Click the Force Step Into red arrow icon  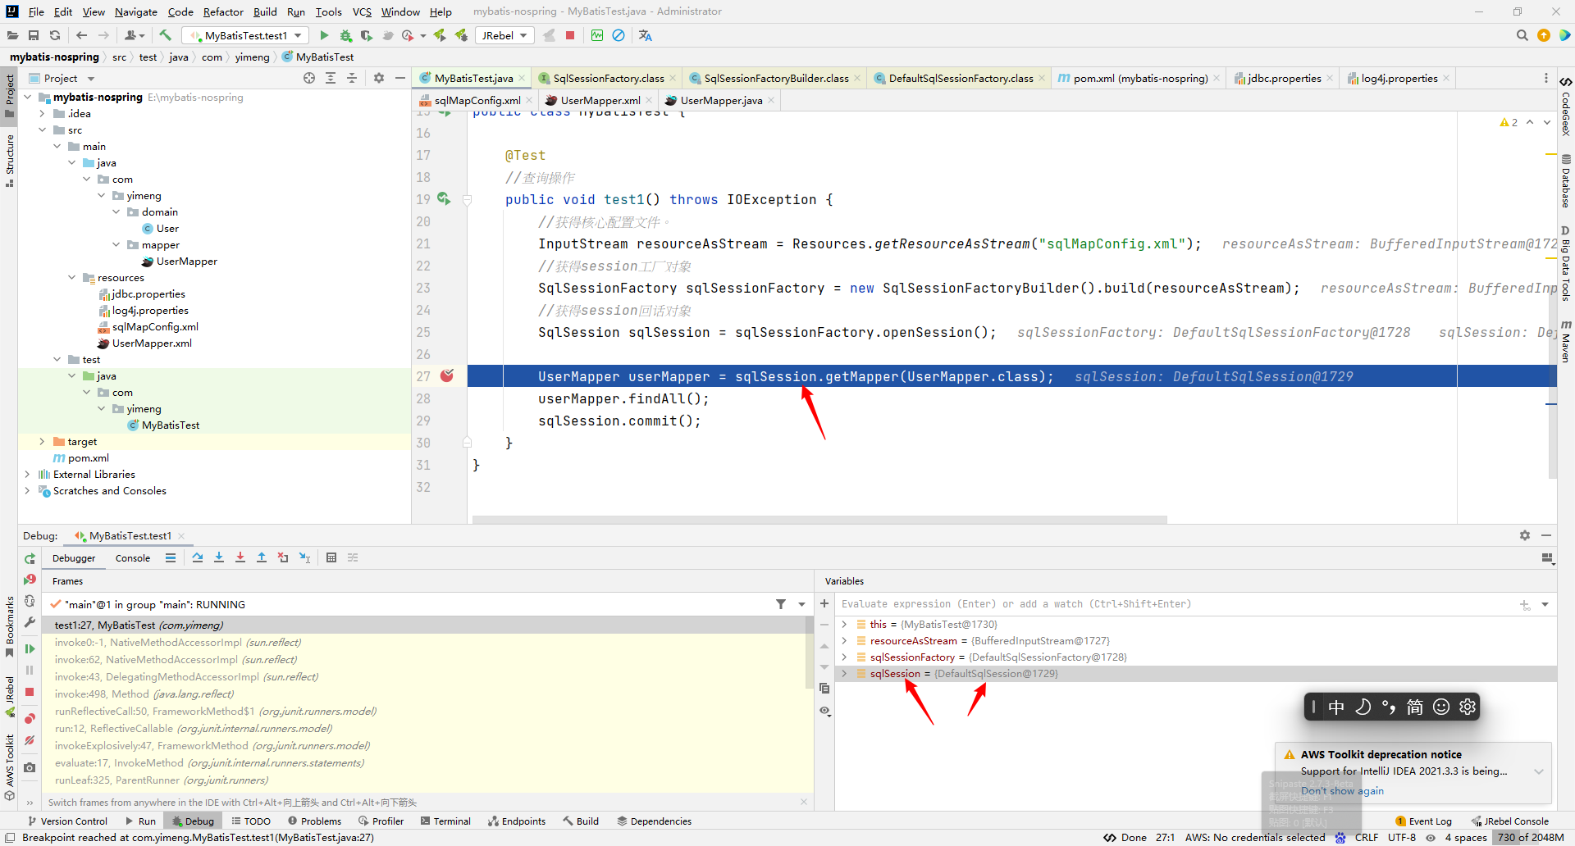(x=240, y=557)
